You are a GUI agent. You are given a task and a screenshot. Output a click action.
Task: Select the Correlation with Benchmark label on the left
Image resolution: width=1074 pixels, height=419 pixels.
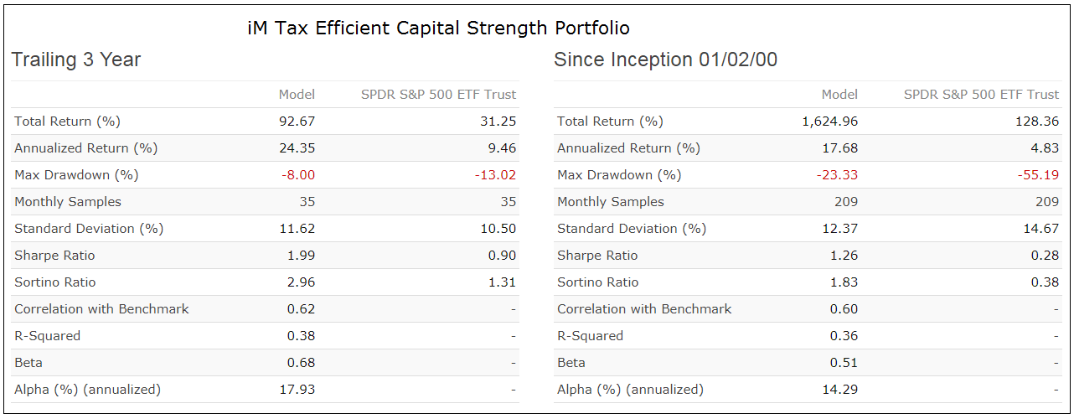point(101,309)
